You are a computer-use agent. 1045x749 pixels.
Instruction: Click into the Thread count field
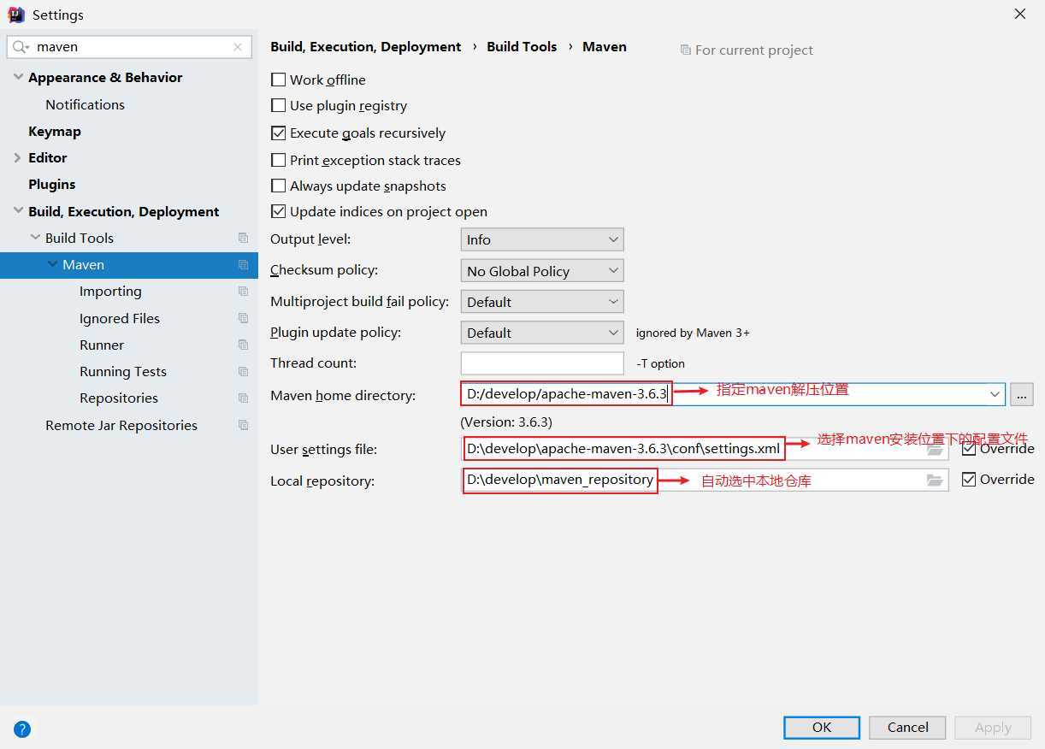[x=542, y=363]
